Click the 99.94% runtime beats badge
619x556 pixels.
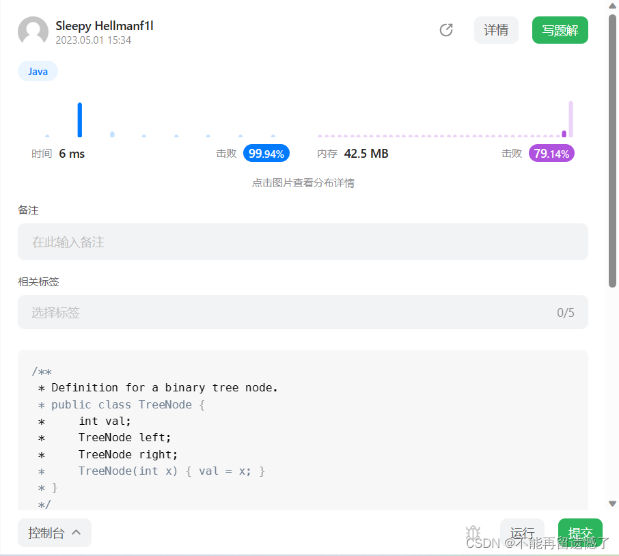tap(266, 154)
